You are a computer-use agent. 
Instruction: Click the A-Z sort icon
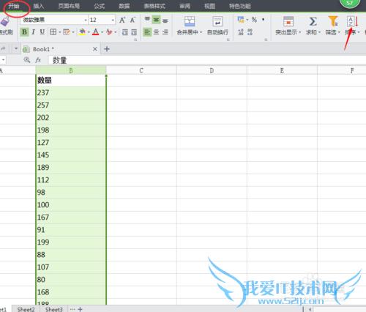353,21
